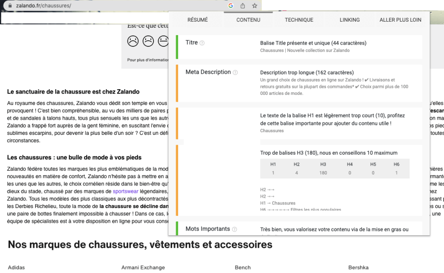The width and height of the screenshot is (444, 273).
Task: Select the second sad face rating
Action: click(x=148, y=41)
